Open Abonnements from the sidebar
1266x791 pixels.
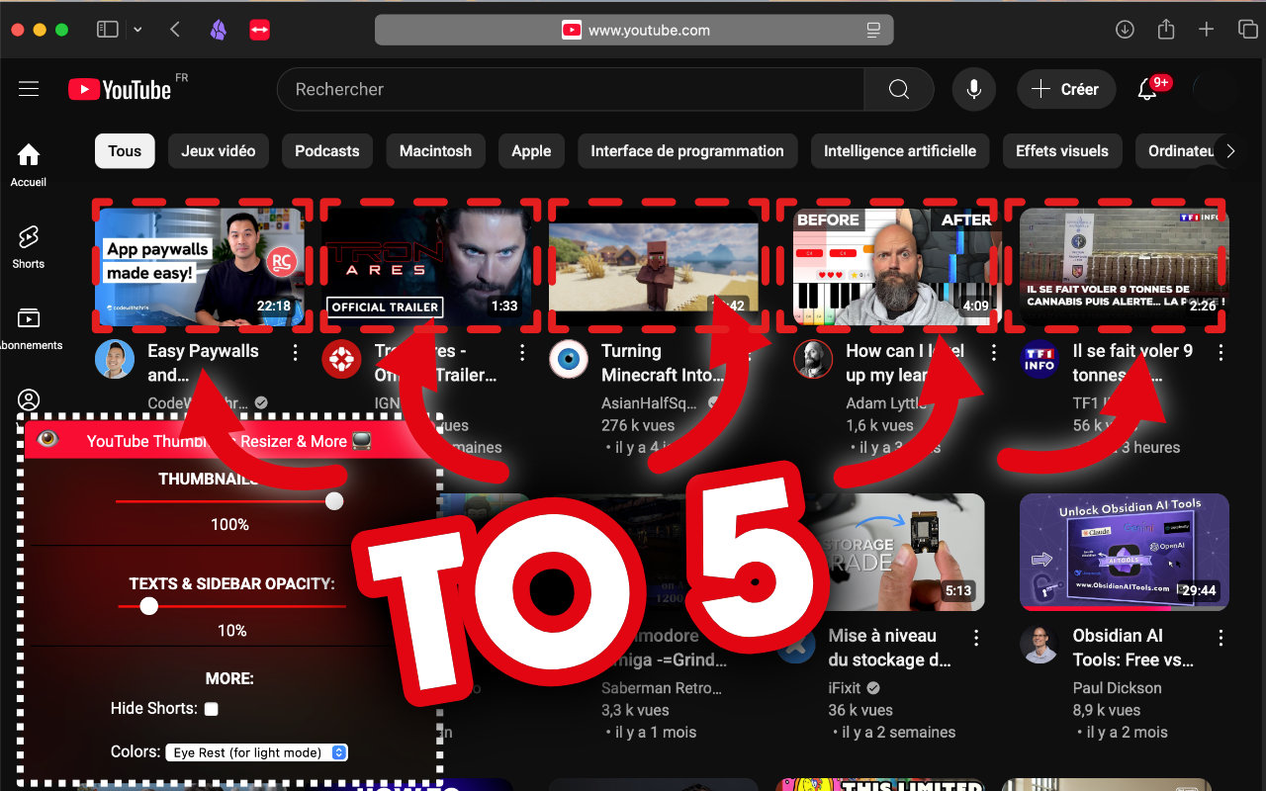click(29, 328)
